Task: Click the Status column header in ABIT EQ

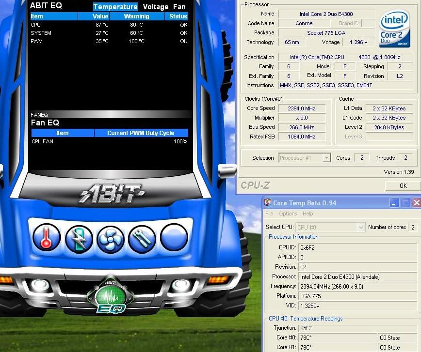Action: [177, 16]
